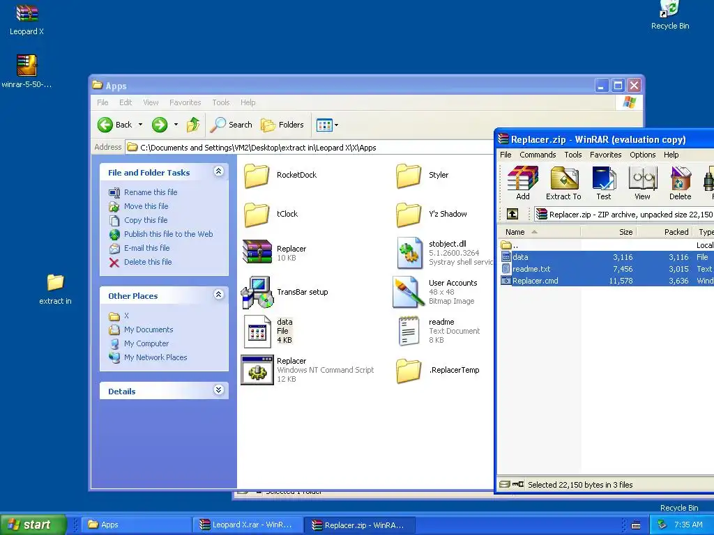Toggle Folders pane in Apps toolbar
Screen dimensions: 714x535
click(282, 125)
